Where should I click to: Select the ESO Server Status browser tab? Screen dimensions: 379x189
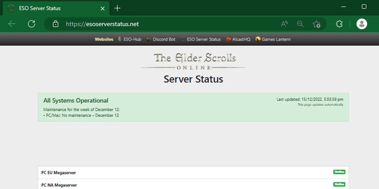tap(56, 9)
